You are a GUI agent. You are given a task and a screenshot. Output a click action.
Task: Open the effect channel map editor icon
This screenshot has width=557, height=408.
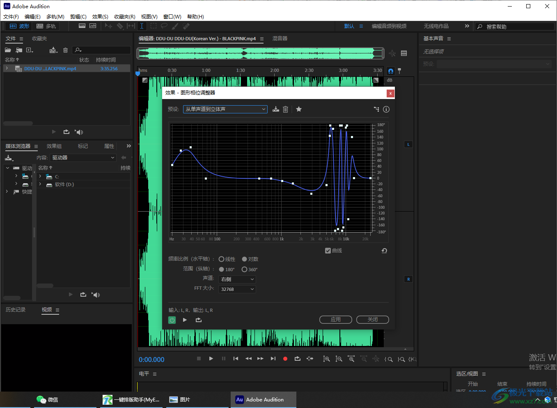[x=376, y=109]
